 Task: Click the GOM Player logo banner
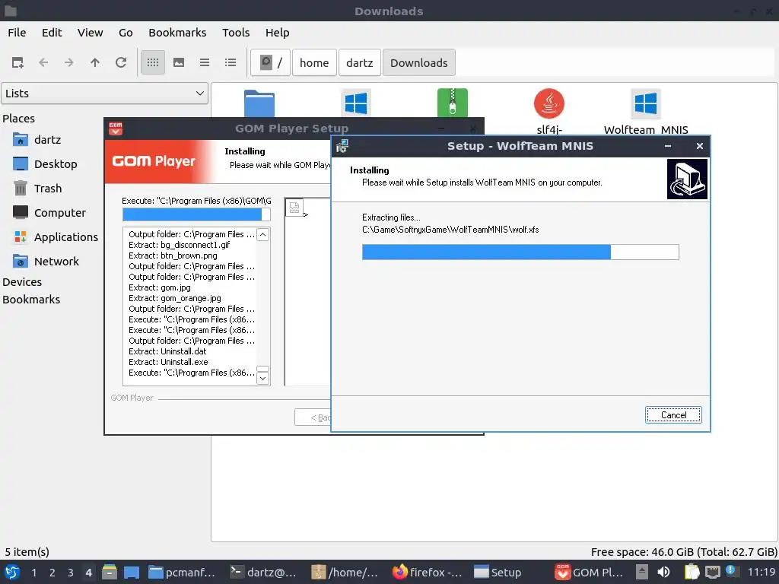click(159, 161)
